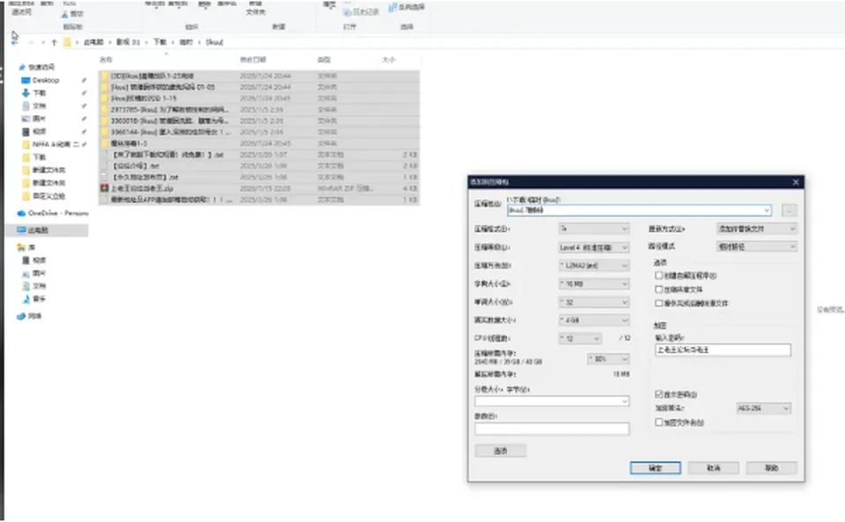The image size is (845, 522).
Task: Open the AES-256 encryption method dropdown
Action: [763, 409]
